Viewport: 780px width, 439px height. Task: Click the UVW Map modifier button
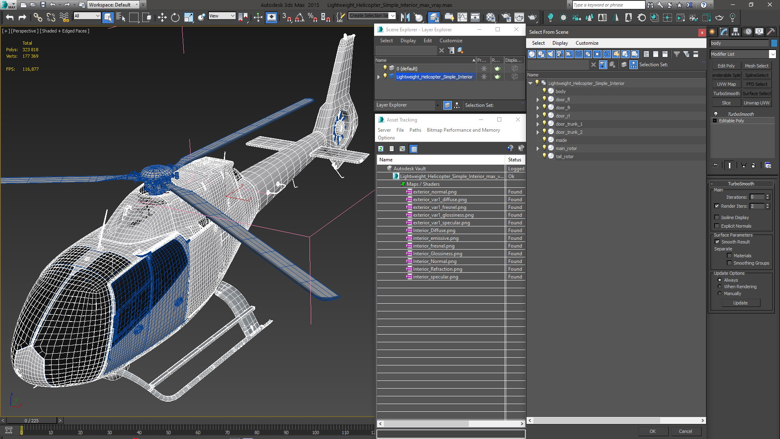click(726, 84)
